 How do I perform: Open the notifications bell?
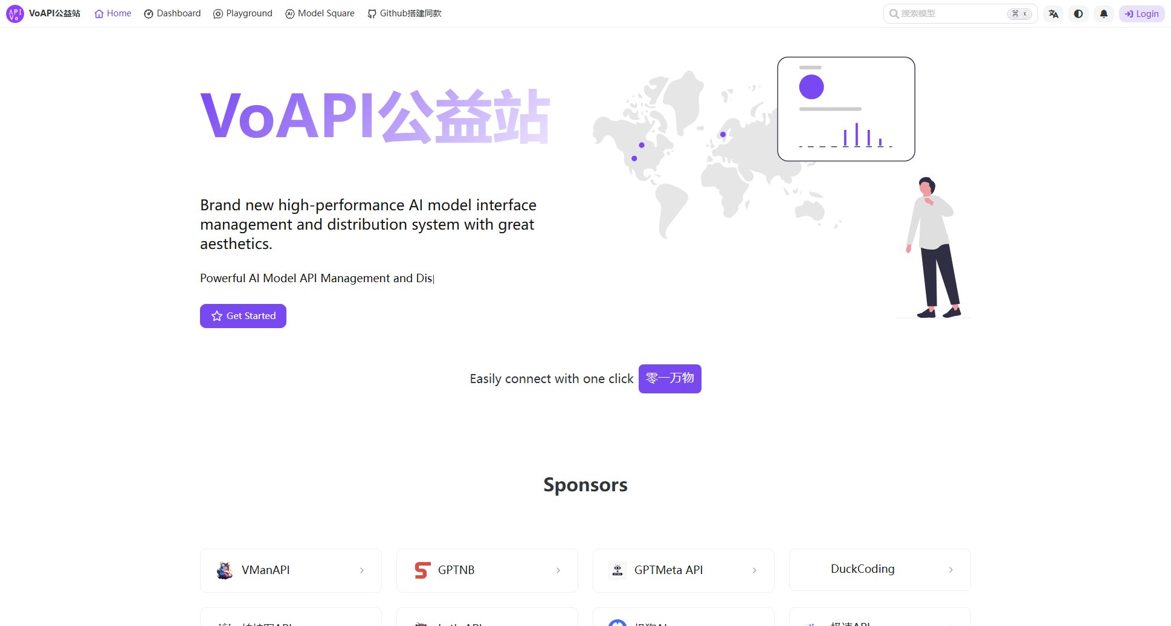[1104, 14]
